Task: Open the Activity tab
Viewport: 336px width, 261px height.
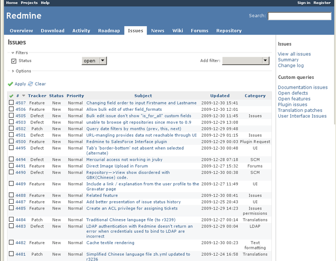Action: pos(81,30)
